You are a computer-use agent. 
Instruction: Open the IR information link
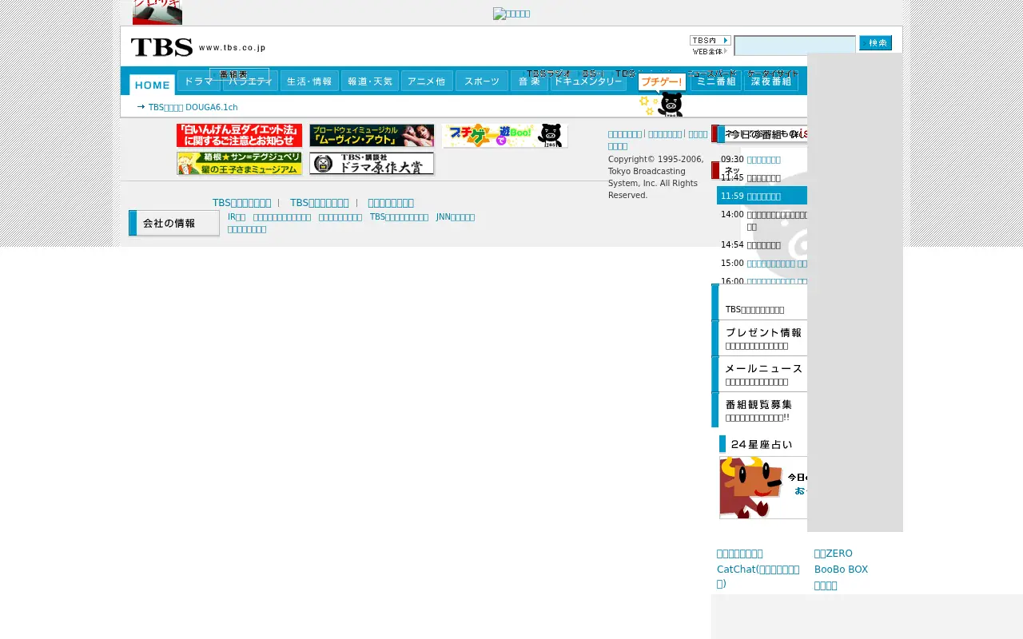coord(237,217)
